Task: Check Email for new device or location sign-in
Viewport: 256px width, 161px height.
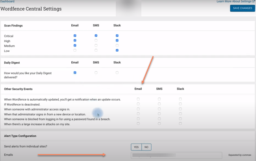Action: pos(138,114)
